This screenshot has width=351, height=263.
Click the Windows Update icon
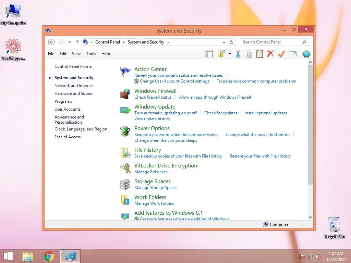click(125, 110)
